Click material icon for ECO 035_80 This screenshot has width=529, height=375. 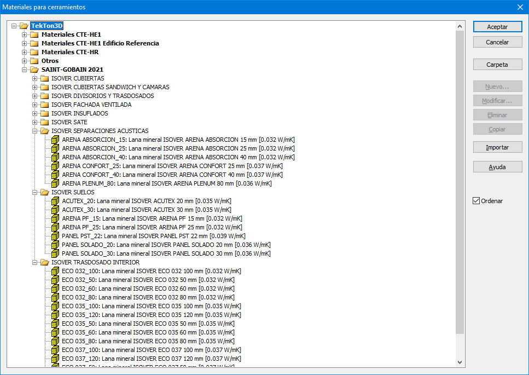point(55,342)
